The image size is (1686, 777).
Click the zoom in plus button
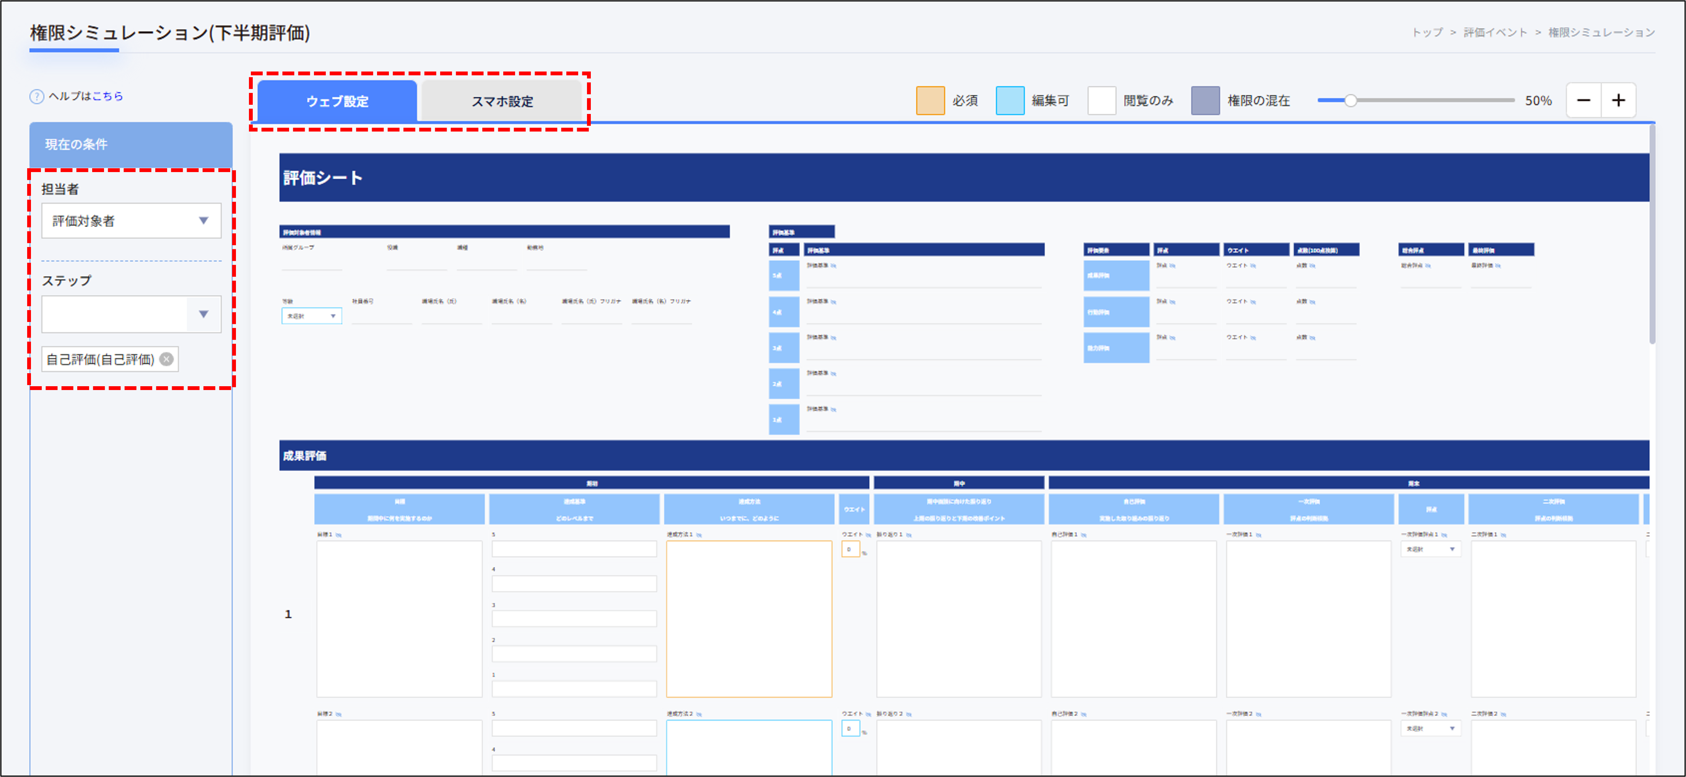1618,100
